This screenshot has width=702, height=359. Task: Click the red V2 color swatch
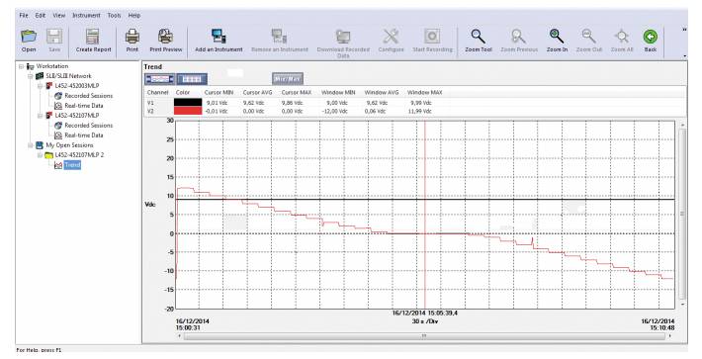[188, 111]
